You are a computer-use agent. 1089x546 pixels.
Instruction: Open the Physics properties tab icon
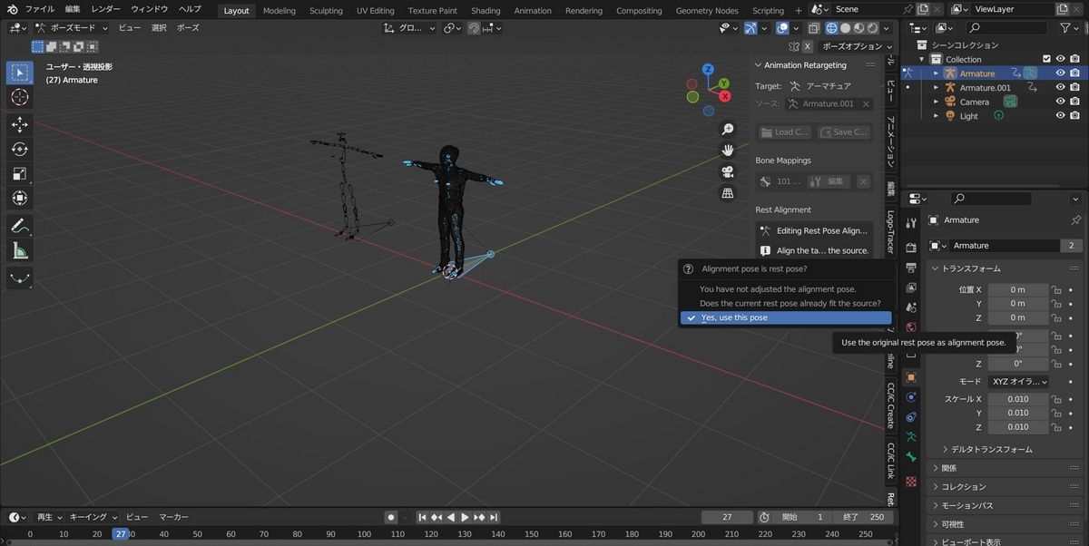[x=911, y=396]
